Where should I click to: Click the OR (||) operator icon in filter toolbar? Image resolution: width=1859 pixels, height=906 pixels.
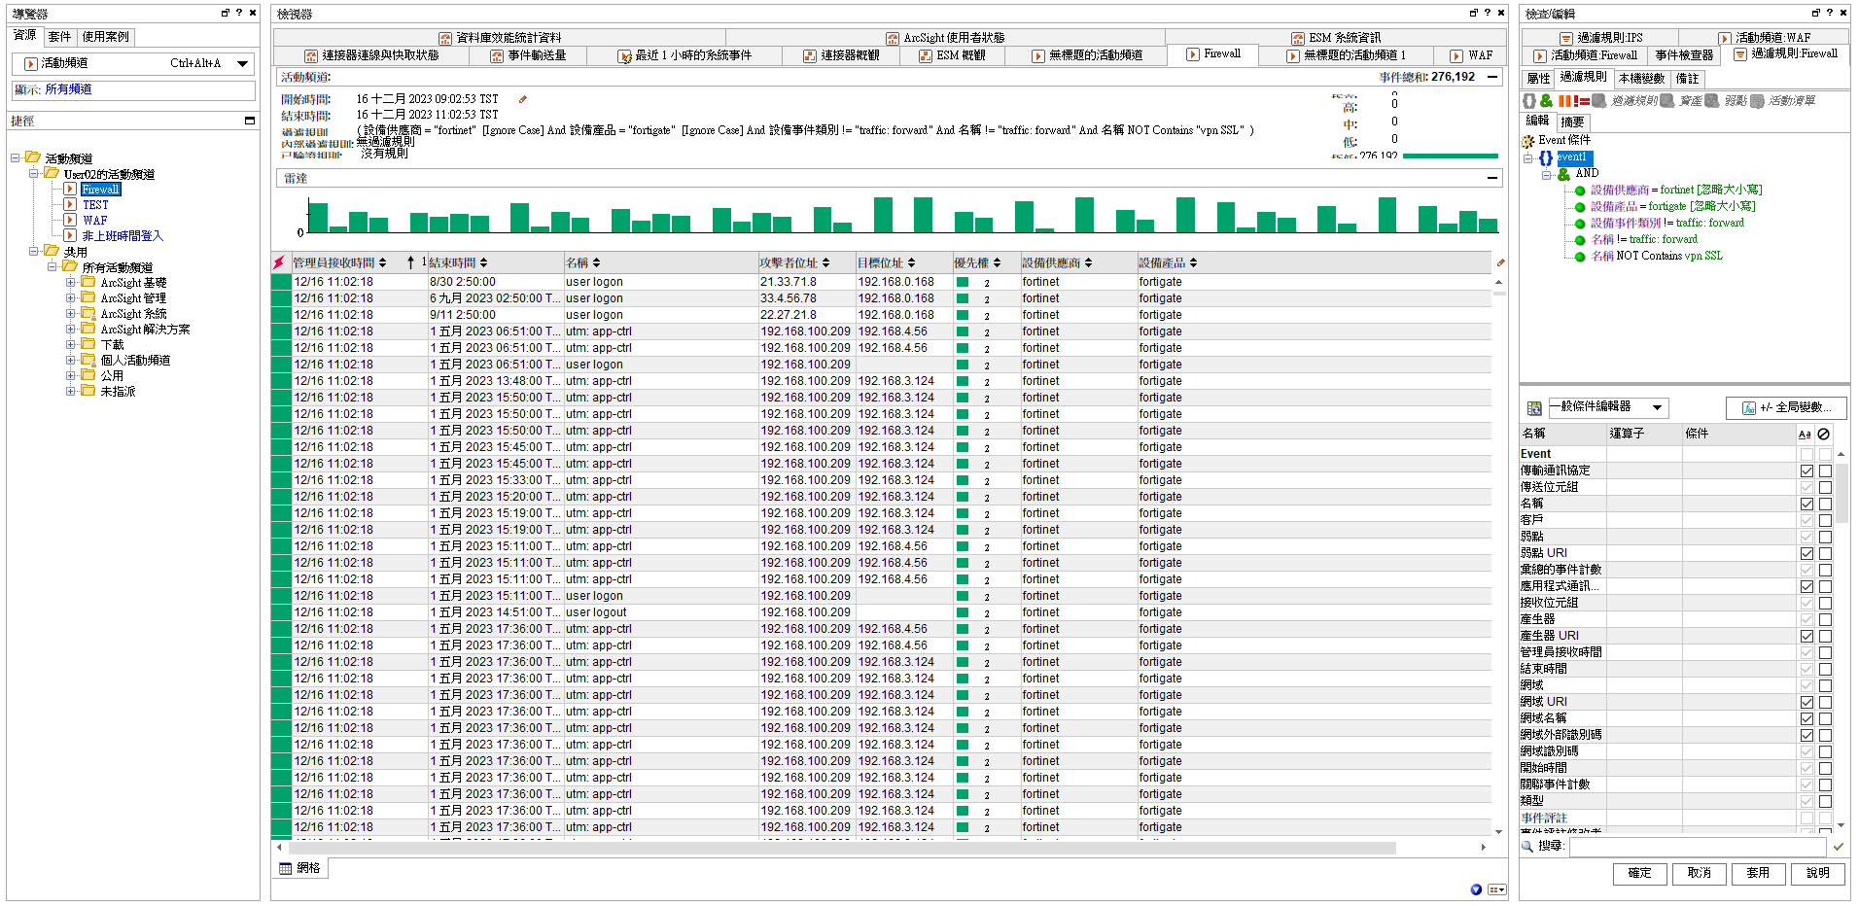pyautogui.click(x=1563, y=100)
